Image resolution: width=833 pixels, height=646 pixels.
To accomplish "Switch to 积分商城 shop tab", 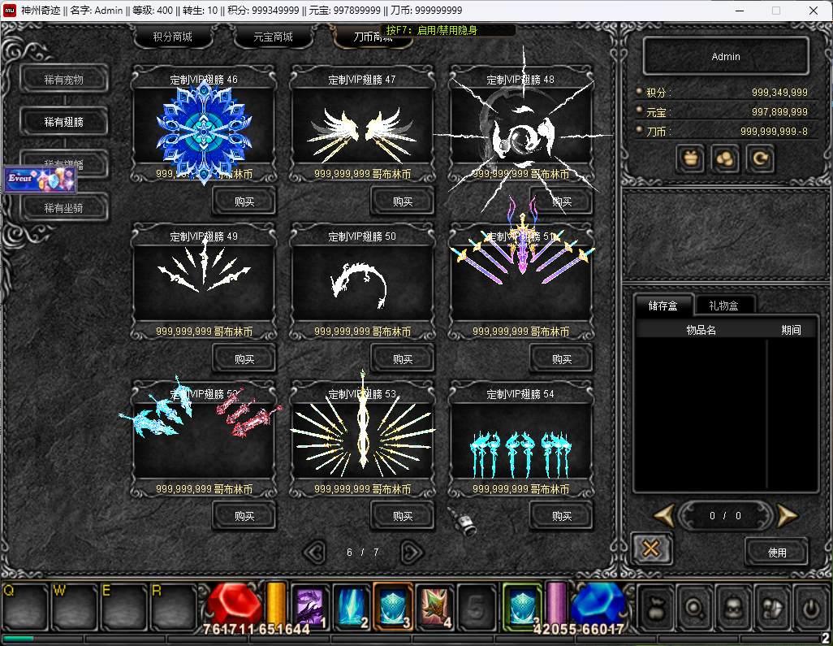I will coord(172,37).
